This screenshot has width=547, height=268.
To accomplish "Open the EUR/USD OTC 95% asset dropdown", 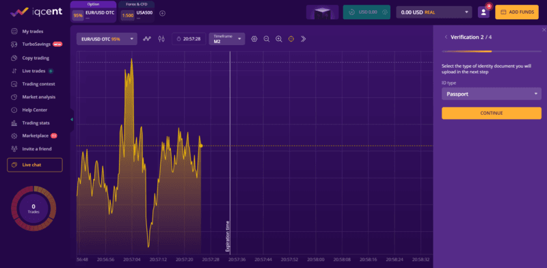I will [107, 39].
